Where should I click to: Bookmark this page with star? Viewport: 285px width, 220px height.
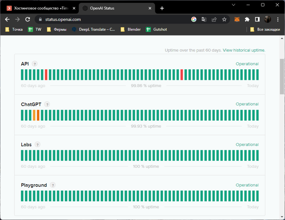click(224, 19)
